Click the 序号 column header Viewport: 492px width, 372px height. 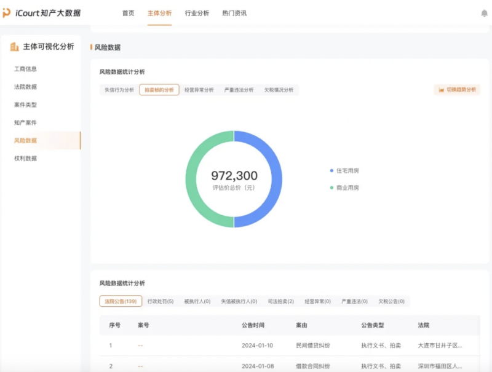tap(114, 325)
